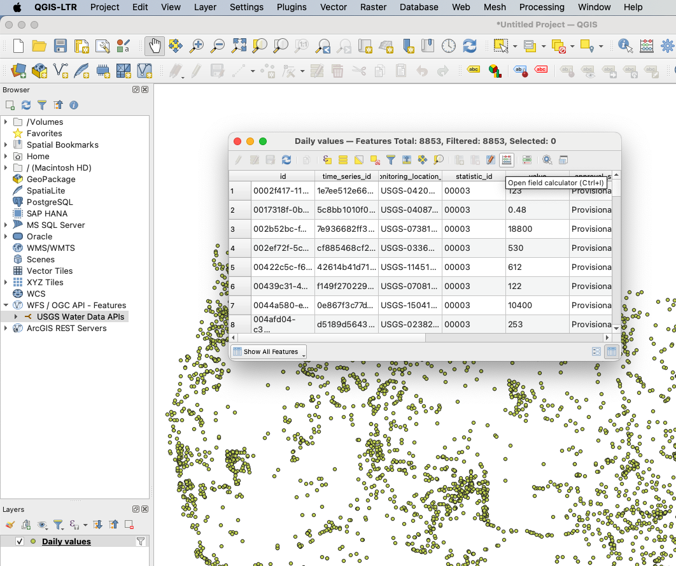Image resolution: width=676 pixels, height=566 pixels.
Task: Sort by statistic_id column header
Action: tap(474, 176)
